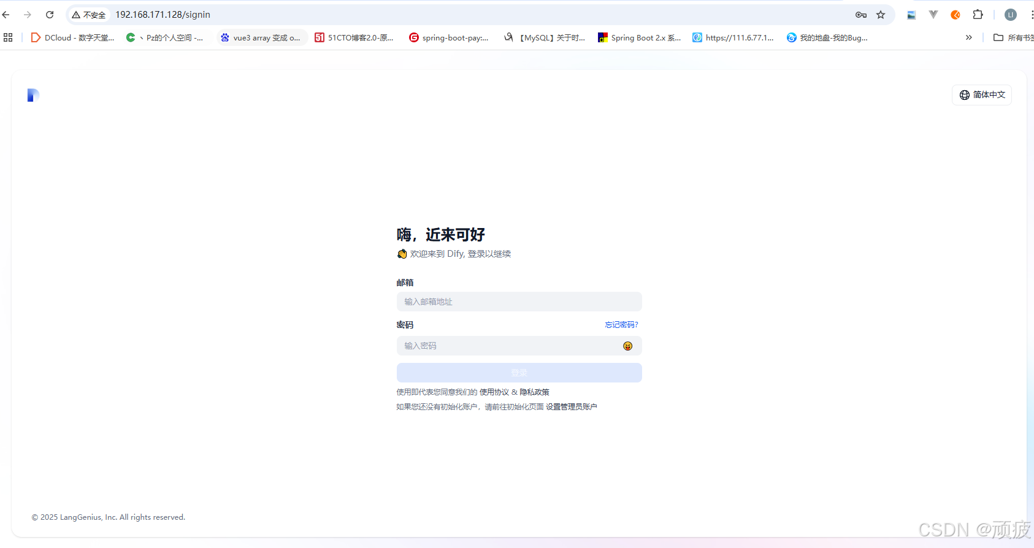
Task: Open the 所有书签 bookmarks folder
Action: [1014, 37]
